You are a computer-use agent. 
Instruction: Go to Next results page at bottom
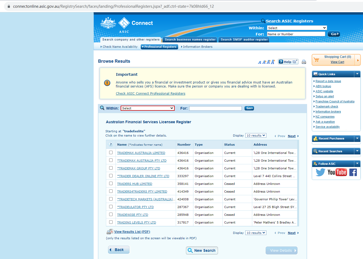(x=292, y=233)
